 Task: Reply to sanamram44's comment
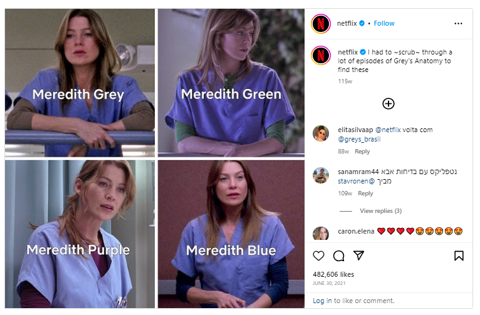[x=365, y=194]
